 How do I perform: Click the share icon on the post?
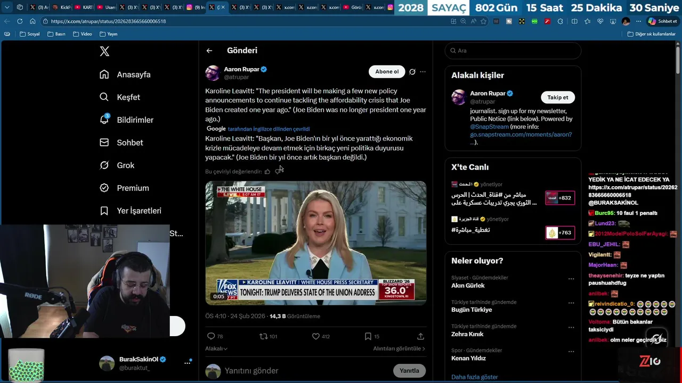(420, 336)
